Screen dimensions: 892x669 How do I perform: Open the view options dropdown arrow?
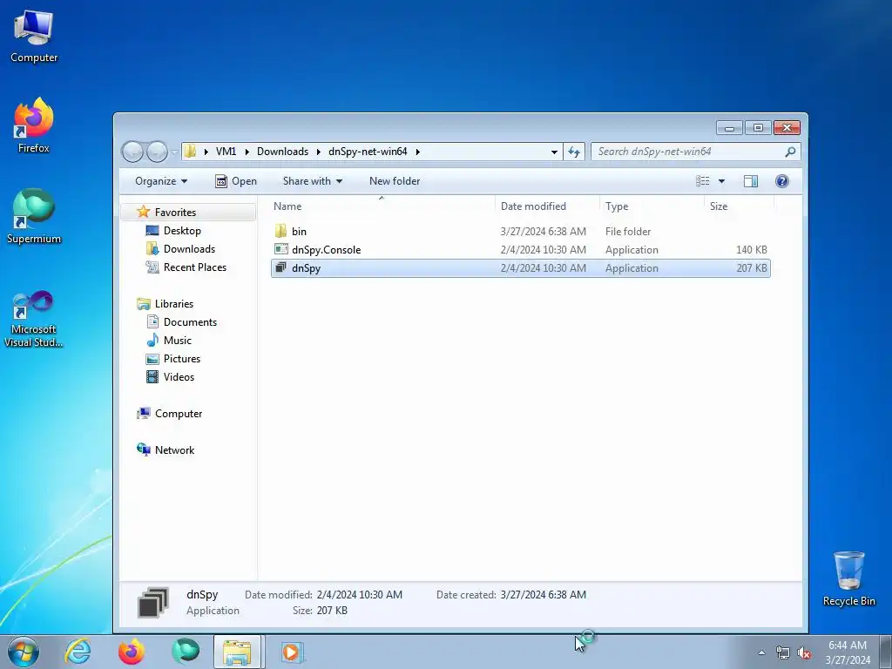tap(721, 181)
